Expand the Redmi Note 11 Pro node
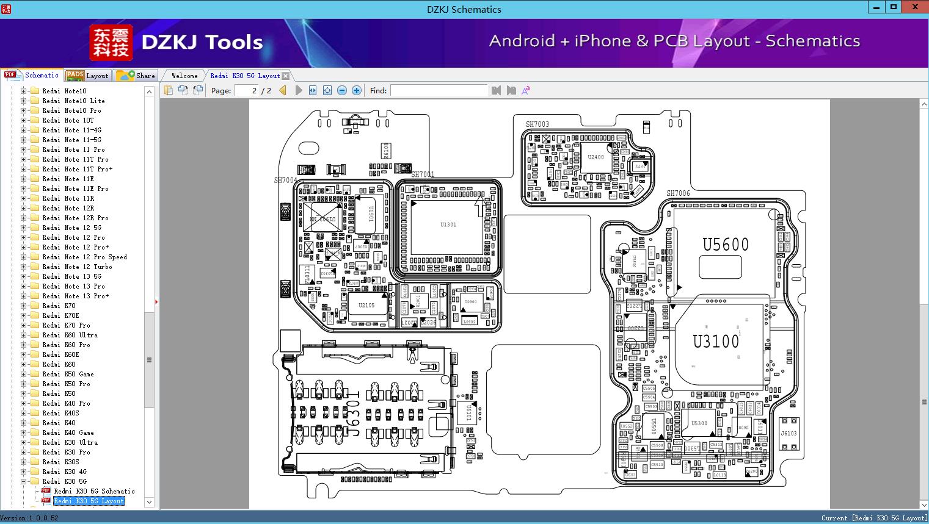 point(23,149)
